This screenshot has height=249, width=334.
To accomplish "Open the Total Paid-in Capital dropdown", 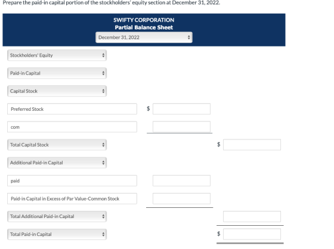I will [57, 234].
